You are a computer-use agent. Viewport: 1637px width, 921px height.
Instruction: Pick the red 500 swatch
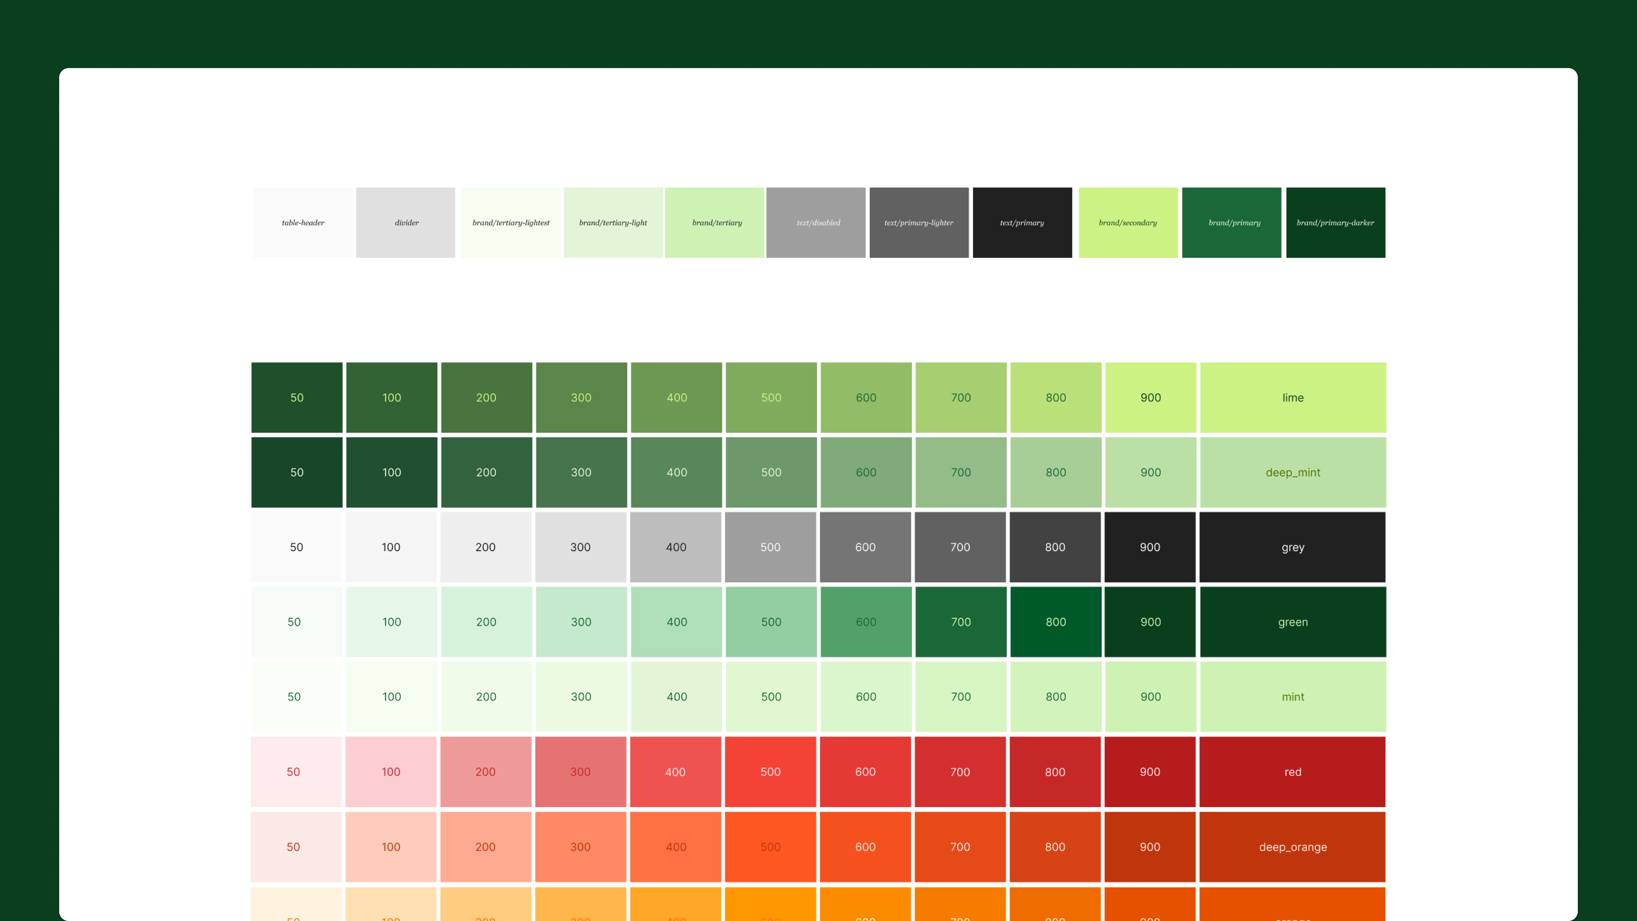click(770, 772)
